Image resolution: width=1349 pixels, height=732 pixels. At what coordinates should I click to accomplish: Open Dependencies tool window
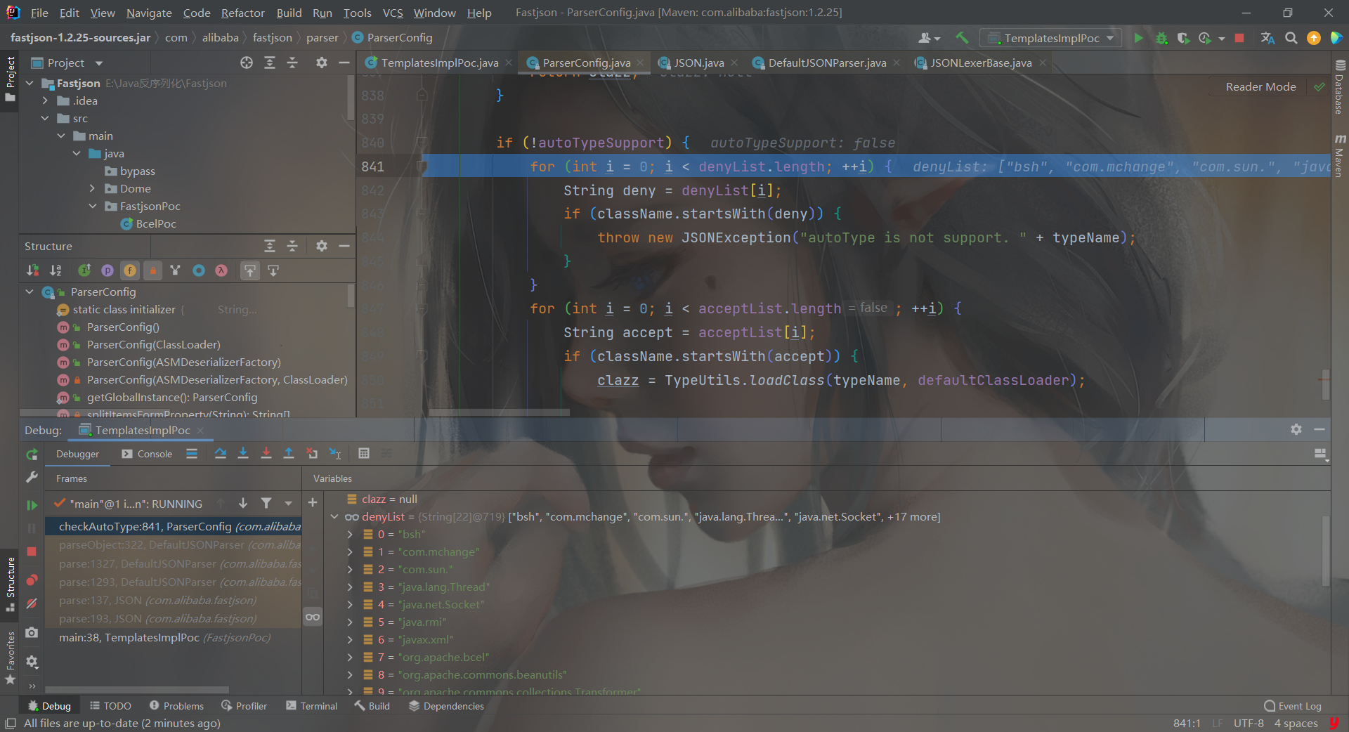(446, 706)
